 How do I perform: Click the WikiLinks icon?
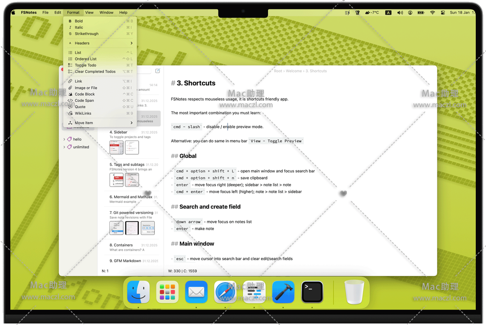[x=70, y=113]
